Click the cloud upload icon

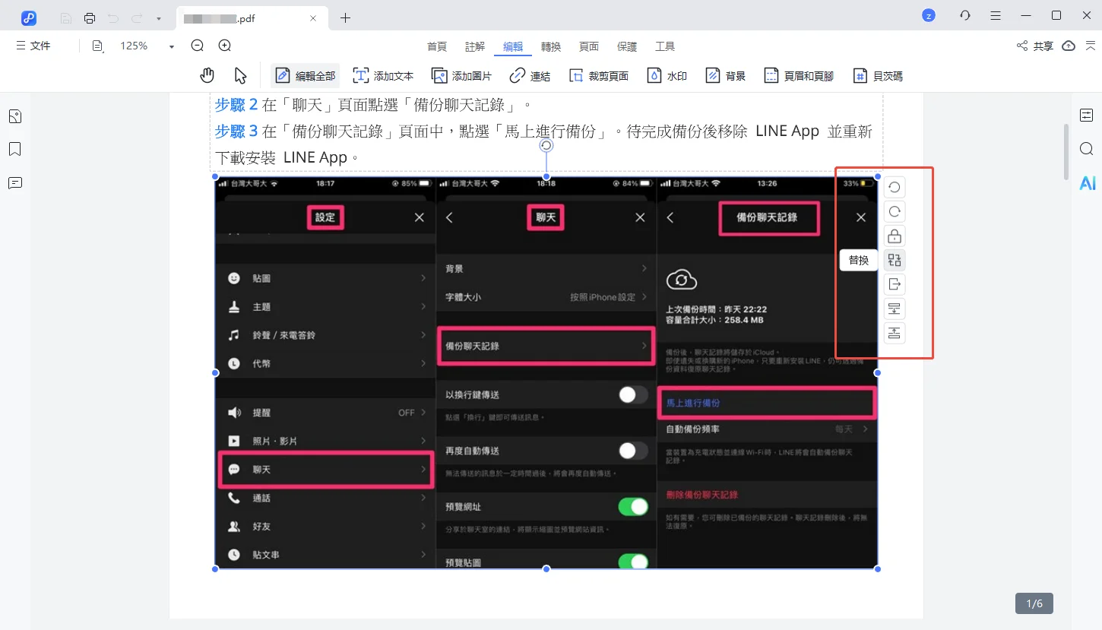pos(1069,46)
